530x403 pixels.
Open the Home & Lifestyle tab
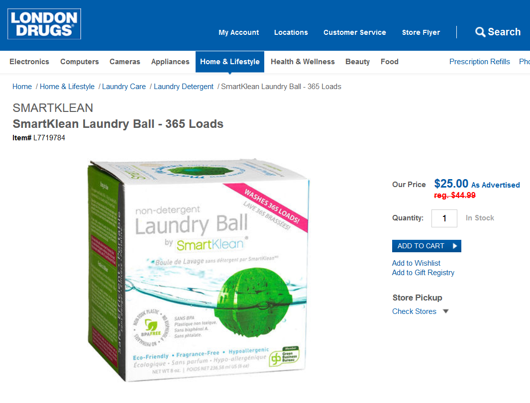coord(230,62)
